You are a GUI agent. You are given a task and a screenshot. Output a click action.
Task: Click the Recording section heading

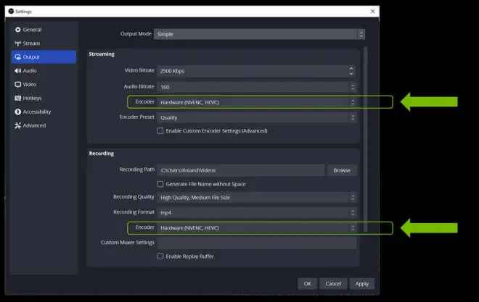click(x=102, y=154)
